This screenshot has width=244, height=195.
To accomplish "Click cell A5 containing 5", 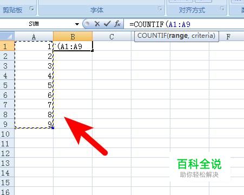I will pyautogui.click(x=34, y=85).
